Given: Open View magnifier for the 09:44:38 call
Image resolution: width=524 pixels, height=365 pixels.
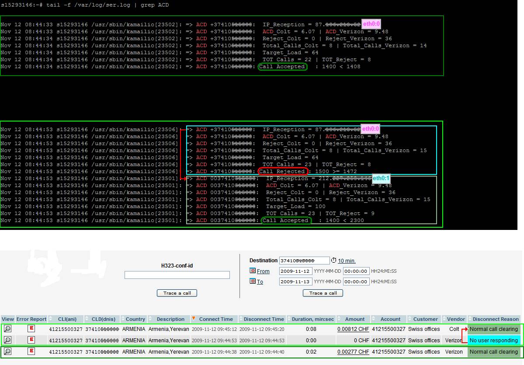Looking at the screenshot, I should click(7, 351).
